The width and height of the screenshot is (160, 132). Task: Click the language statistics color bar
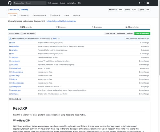(79, 30)
